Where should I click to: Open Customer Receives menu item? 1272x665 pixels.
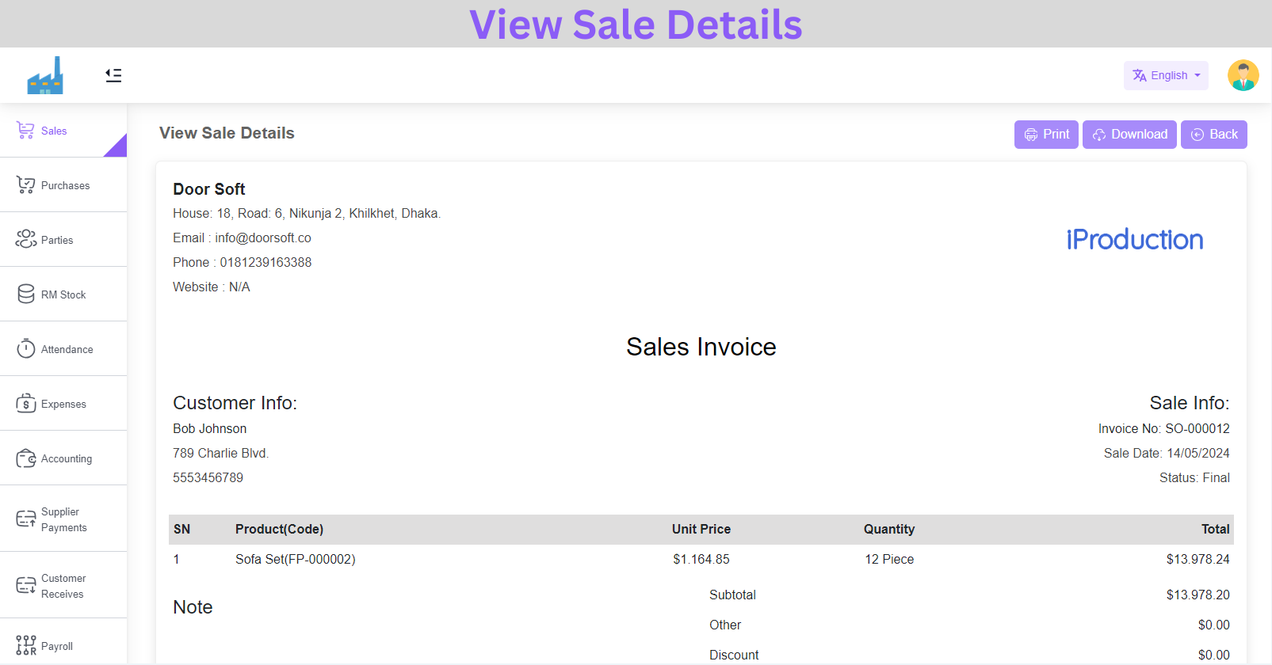click(x=63, y=586)
